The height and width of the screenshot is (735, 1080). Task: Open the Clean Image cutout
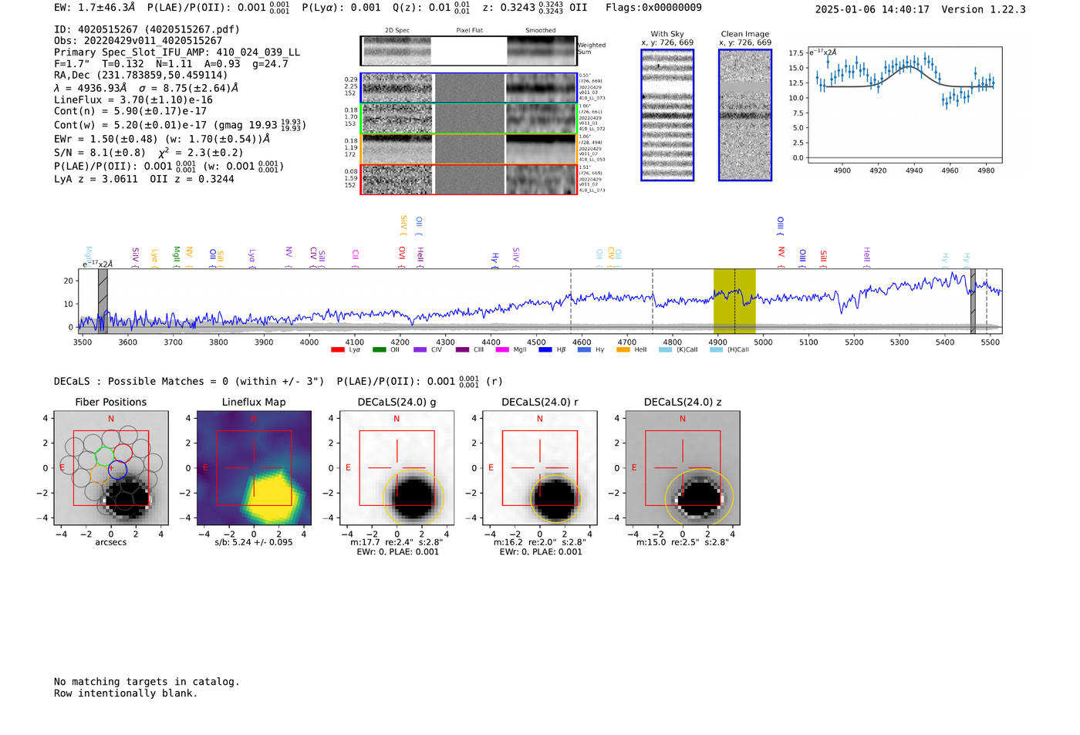click(x=745, y=115)
